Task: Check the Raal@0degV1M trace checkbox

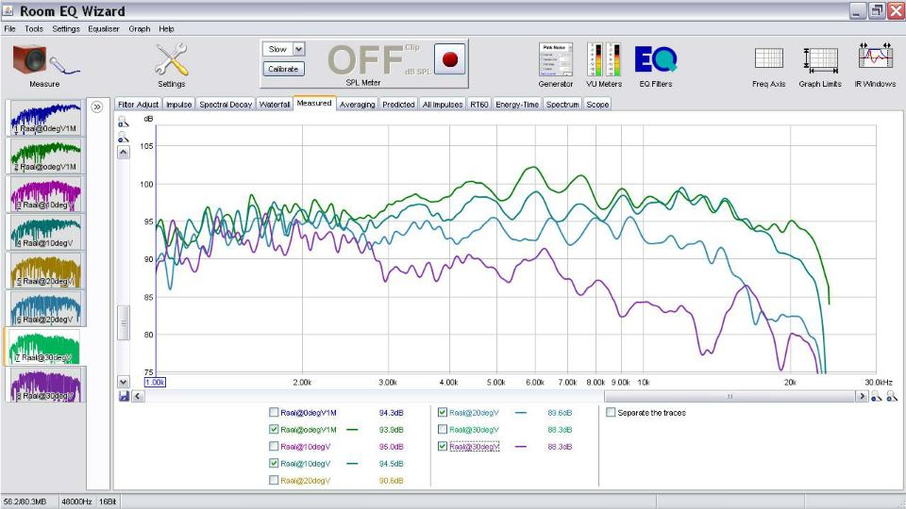Action: coord(274,413)
